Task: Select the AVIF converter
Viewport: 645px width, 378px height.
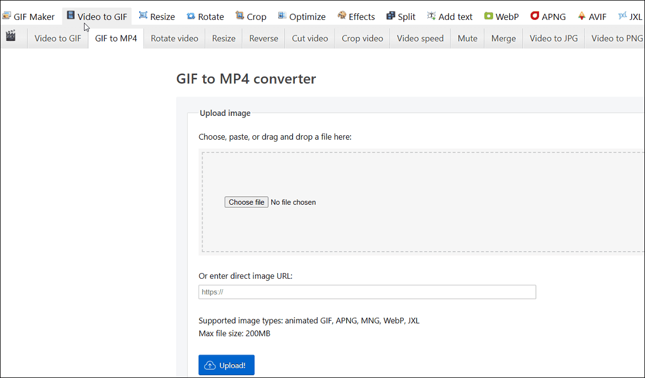Action: (592, 16)
